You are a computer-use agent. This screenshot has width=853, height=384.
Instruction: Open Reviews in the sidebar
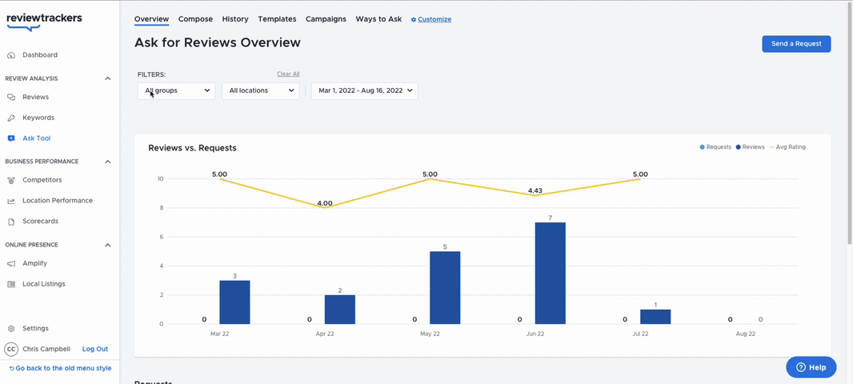35,98
